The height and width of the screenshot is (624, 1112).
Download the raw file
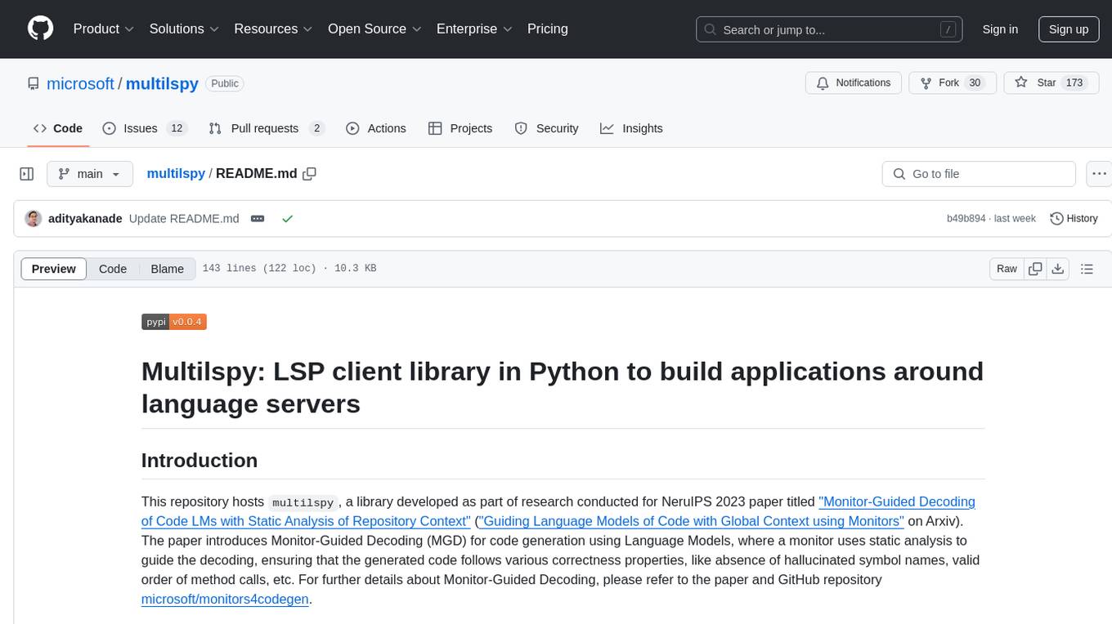pyautogui.click(x=1057, y=269)
